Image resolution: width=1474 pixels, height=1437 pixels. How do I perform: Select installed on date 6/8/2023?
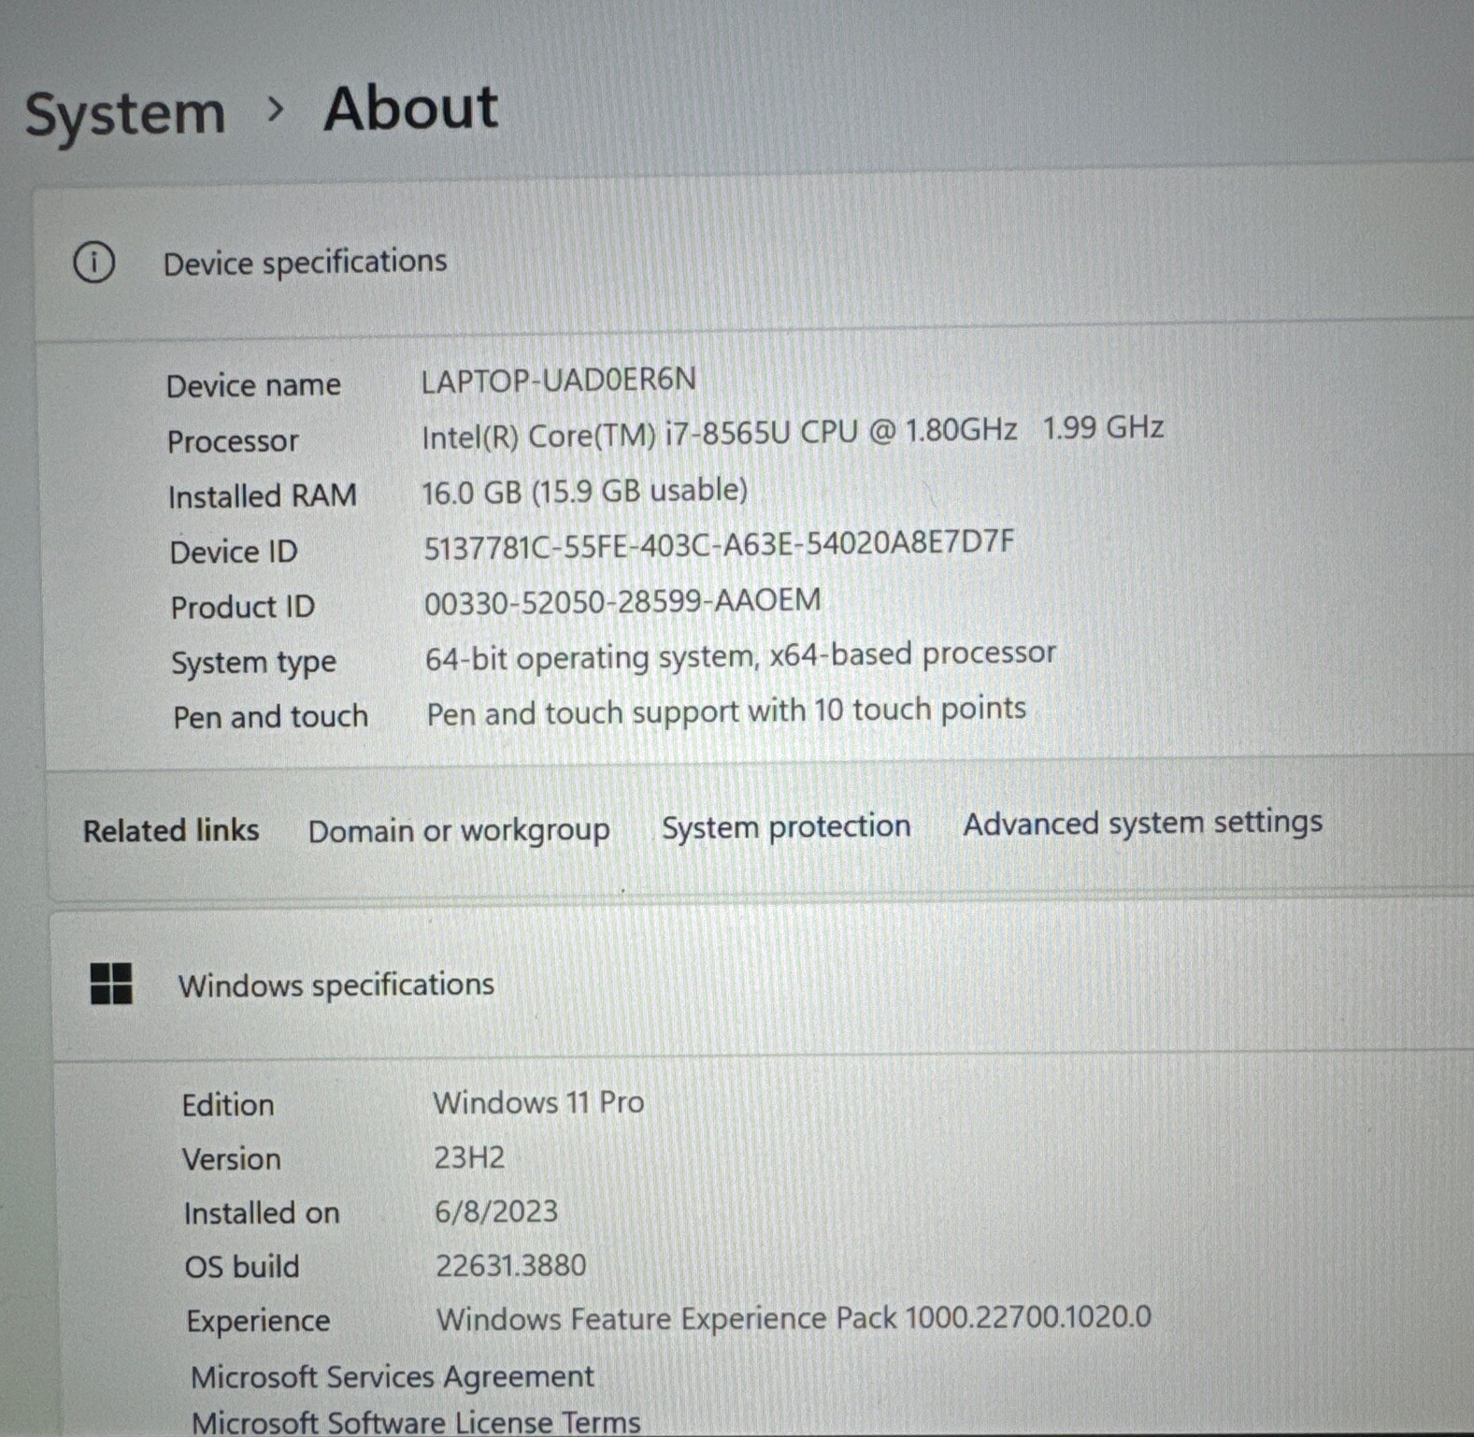pyautogui.click(x=496, y=1212)
